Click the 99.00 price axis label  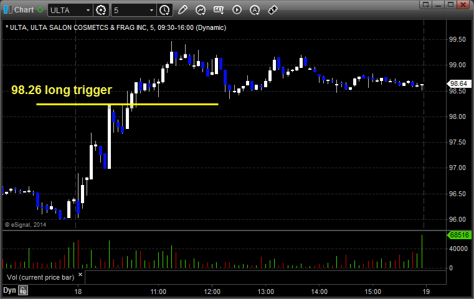pos(457,65)
